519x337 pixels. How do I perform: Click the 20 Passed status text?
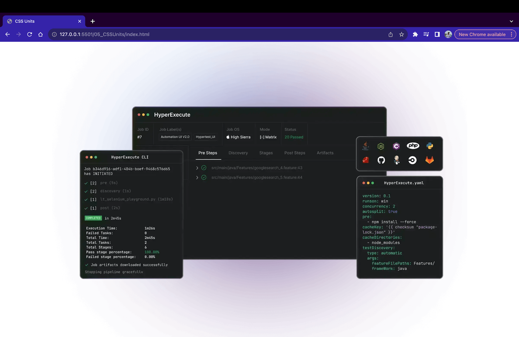(x=294, y=137)
